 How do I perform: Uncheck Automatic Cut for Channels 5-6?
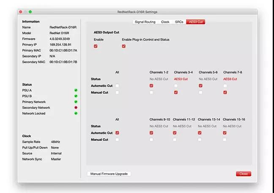coord(200,86)
